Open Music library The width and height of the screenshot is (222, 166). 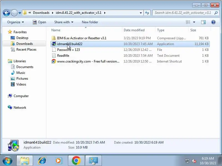(21, 73)
